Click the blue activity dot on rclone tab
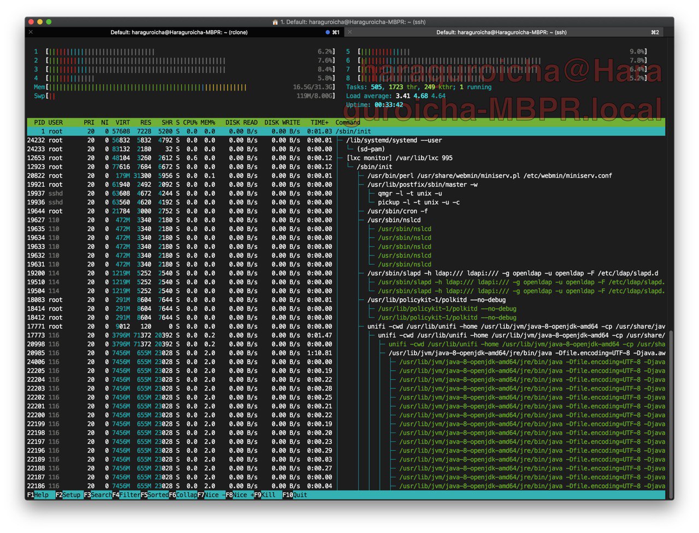This screenshot has width=699, height=533. point(328,32)
